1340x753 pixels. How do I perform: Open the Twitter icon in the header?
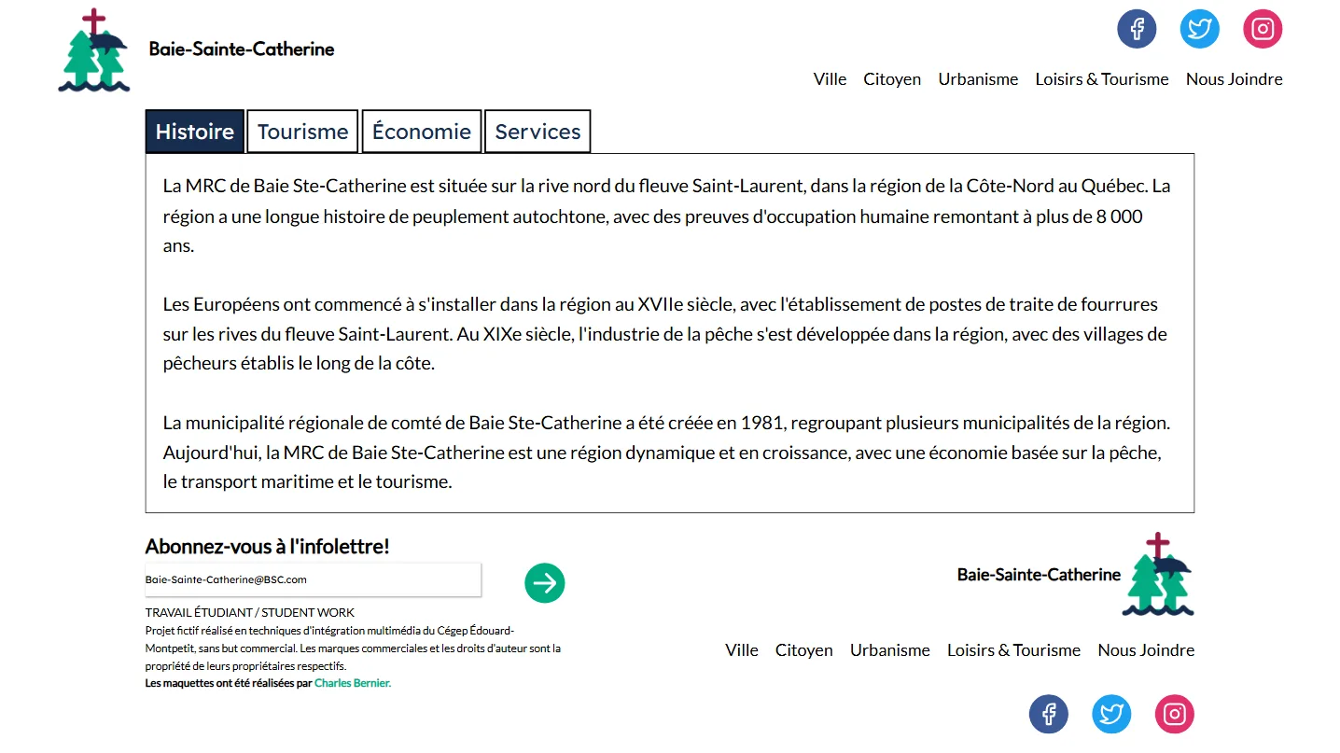pos(1199,29)
